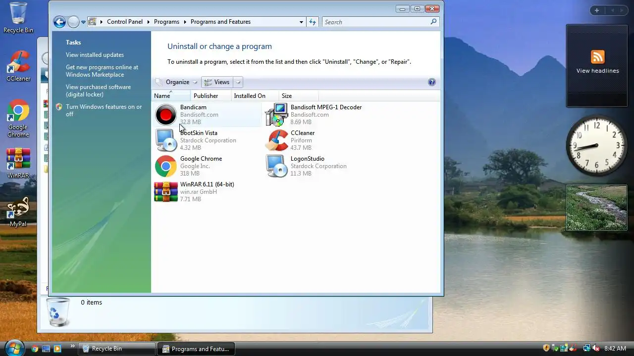
Task: Click the security shield tray icon
Action: 546,349
